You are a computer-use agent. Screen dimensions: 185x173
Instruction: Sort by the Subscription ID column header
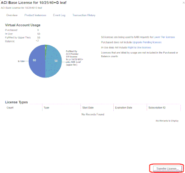(157, 107)
